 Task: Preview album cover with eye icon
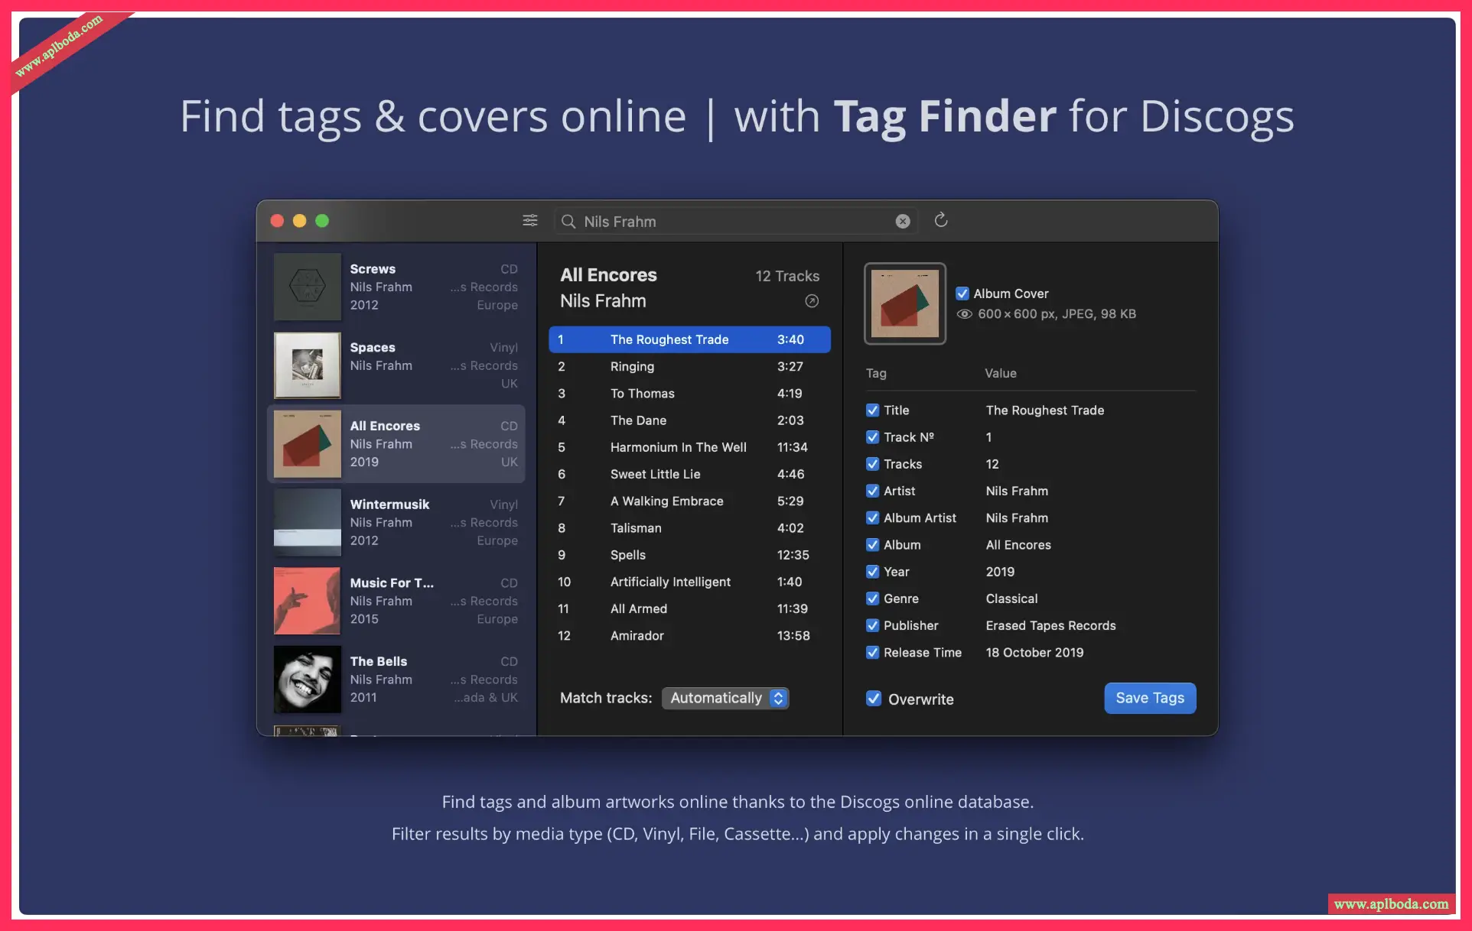coord(964,314)
